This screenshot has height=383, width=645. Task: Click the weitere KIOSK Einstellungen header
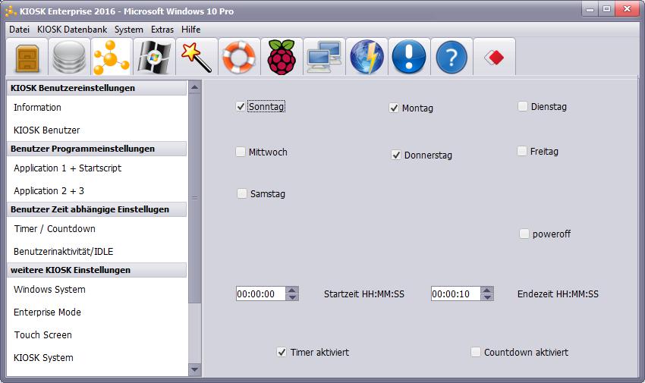(97, 270)
